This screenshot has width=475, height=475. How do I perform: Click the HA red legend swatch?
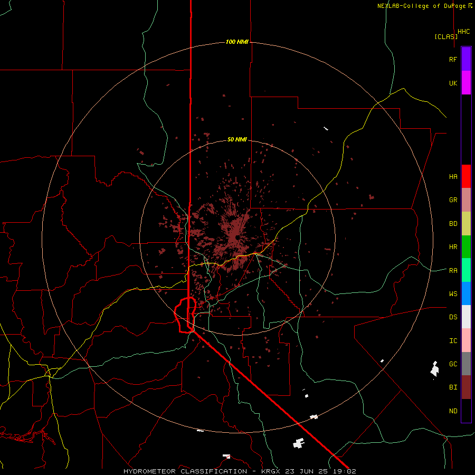point(466,176)
